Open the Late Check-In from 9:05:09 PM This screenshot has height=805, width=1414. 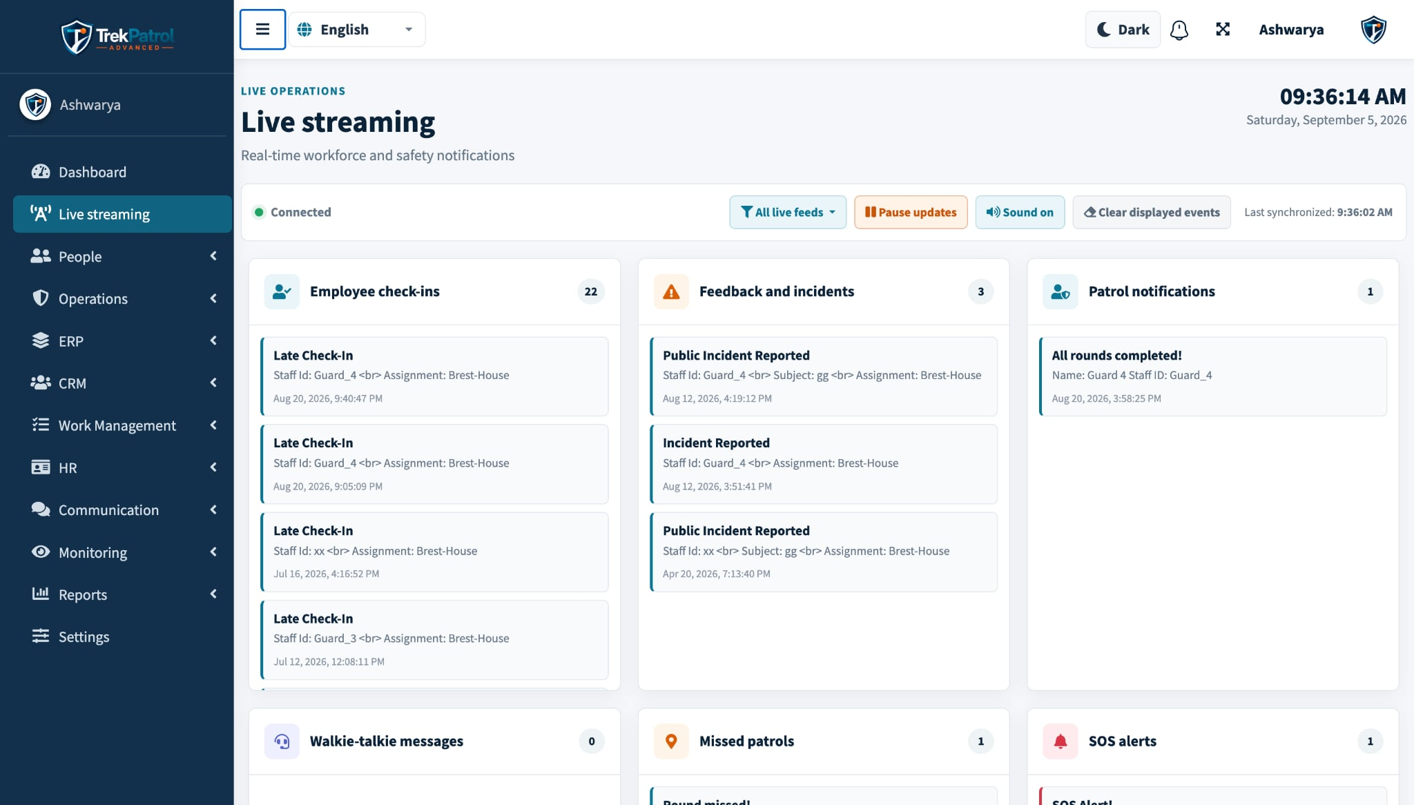(x=434, y=464)
